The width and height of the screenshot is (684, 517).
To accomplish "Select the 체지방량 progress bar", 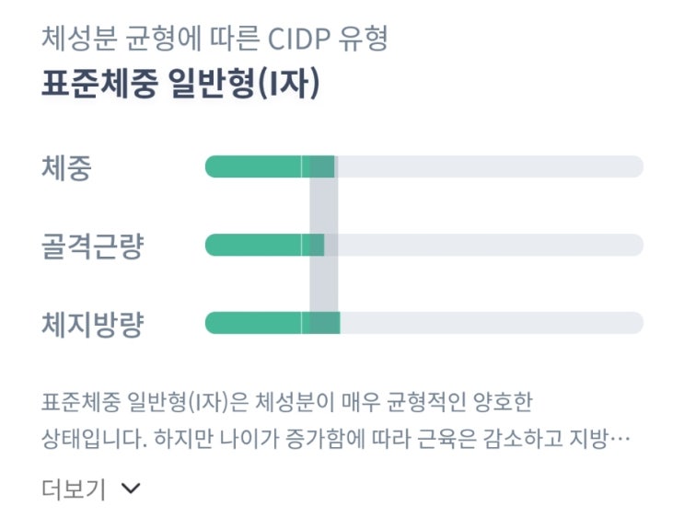I will point(424,323).
